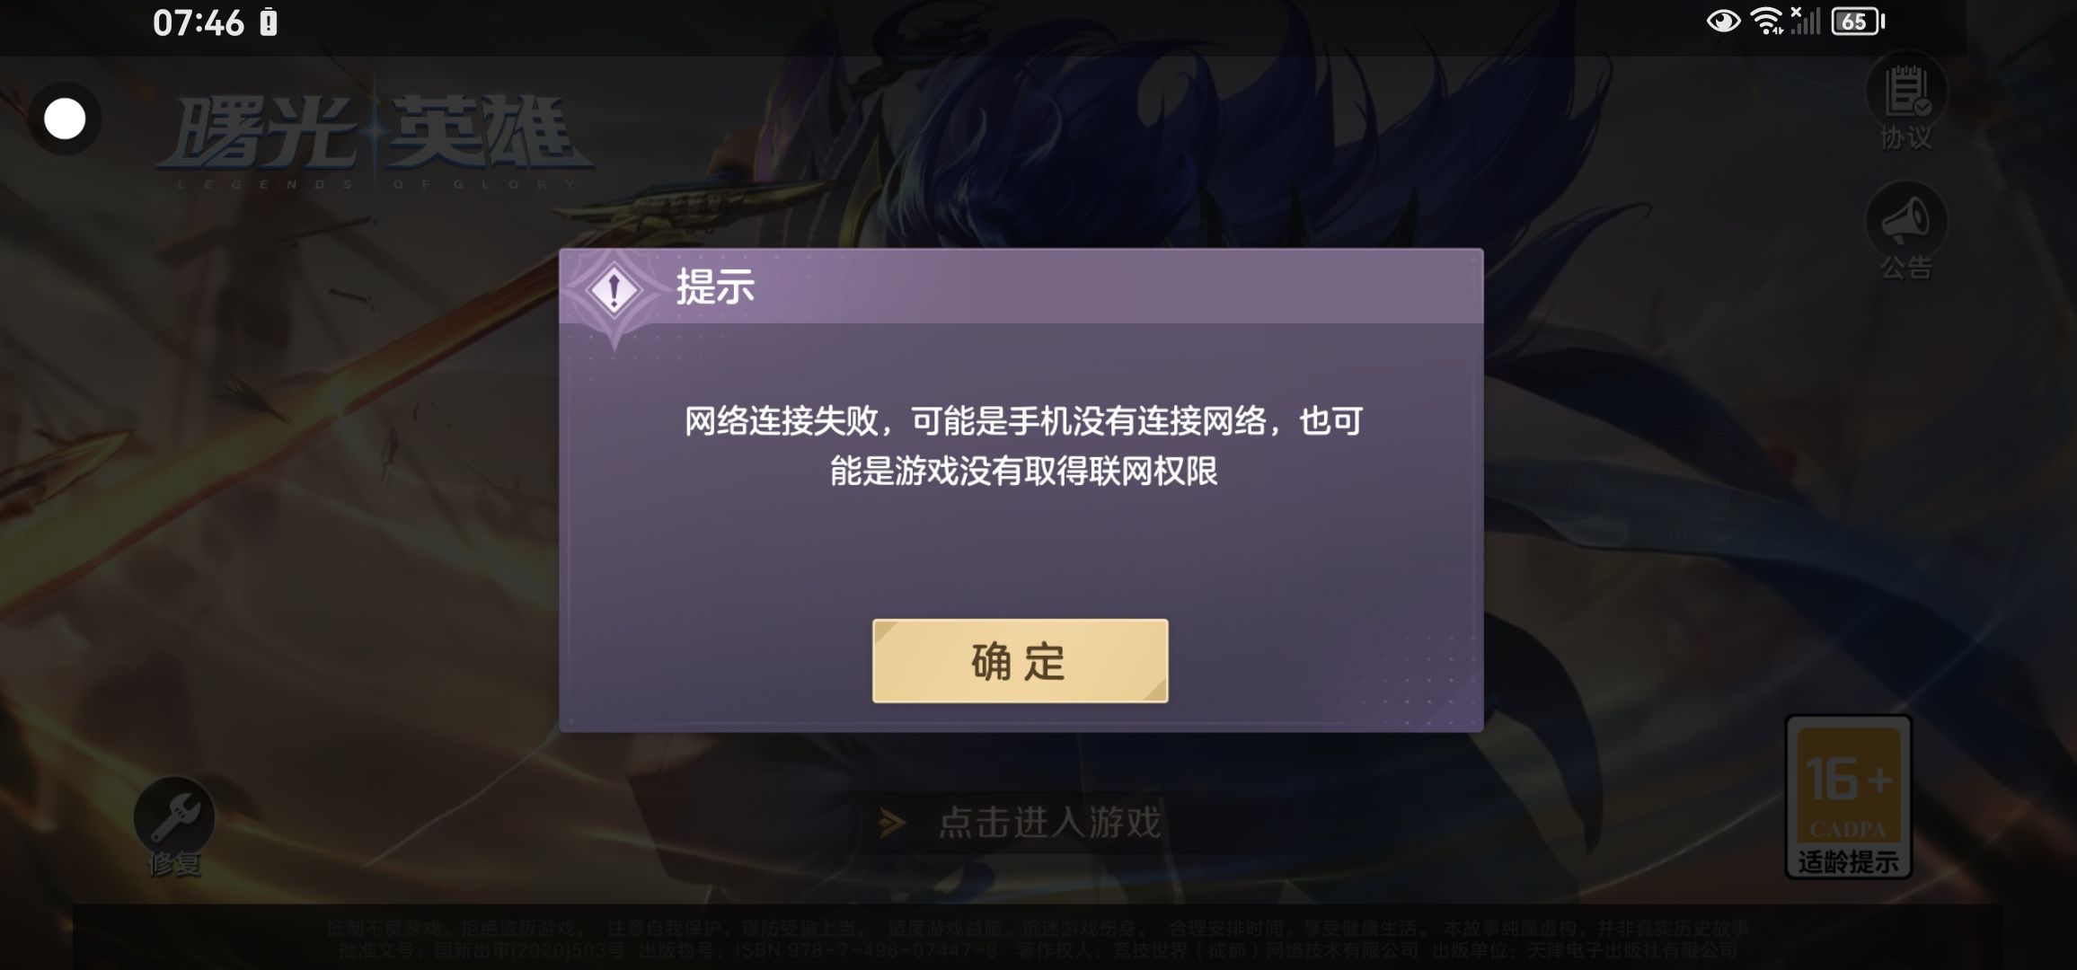2077x970 pixels.
Task: Tap the cellular signal bars icon
Action: coord(1806,21)
